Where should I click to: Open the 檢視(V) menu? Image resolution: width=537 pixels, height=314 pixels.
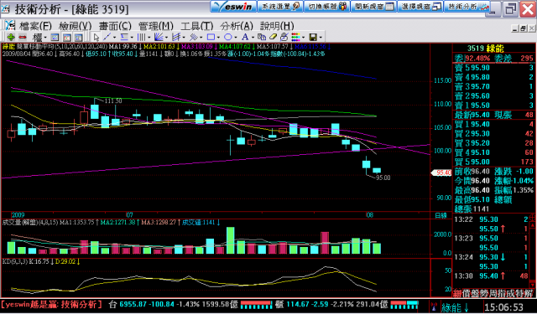(76, 26)
